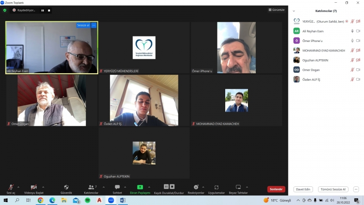Select Özden ALP İŞ in participants list
The height and width of the screenshot is (205, 364).
[x=326, y=79]
